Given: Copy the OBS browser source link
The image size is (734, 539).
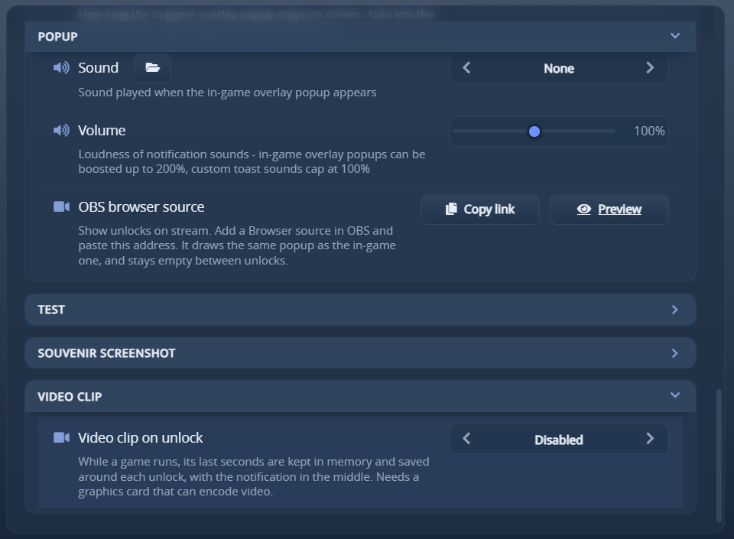Looking at the screenshot, I should pyautogui.click(x=480, y=209).
